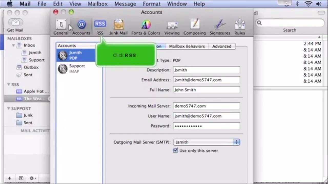Image resolution: width=328 pixels, height=184 pixels.
Task: Open the Composing preferences pane
Action: 194,27
